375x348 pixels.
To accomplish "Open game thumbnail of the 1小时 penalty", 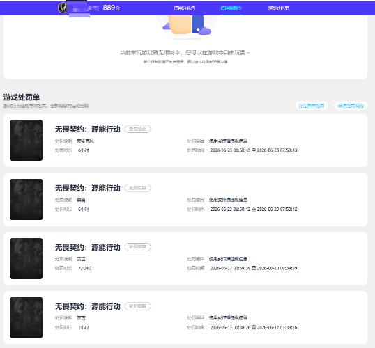I will (26, 317).
